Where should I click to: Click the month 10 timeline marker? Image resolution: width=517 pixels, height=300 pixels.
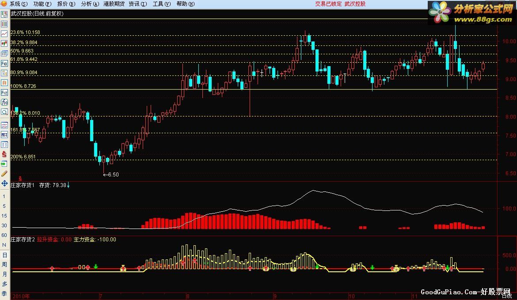352,296
